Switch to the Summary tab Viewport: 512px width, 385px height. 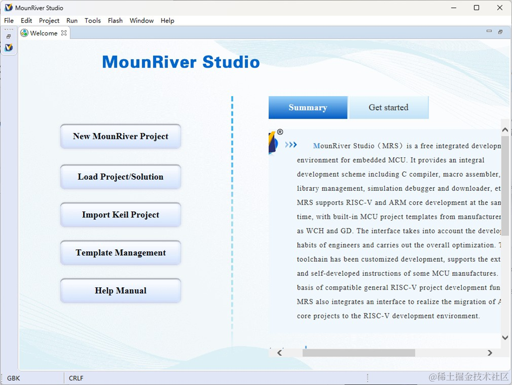click(x=308, y=107)
